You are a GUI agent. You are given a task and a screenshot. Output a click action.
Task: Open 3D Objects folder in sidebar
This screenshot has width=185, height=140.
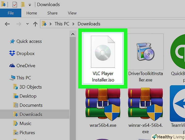(30, 87)
